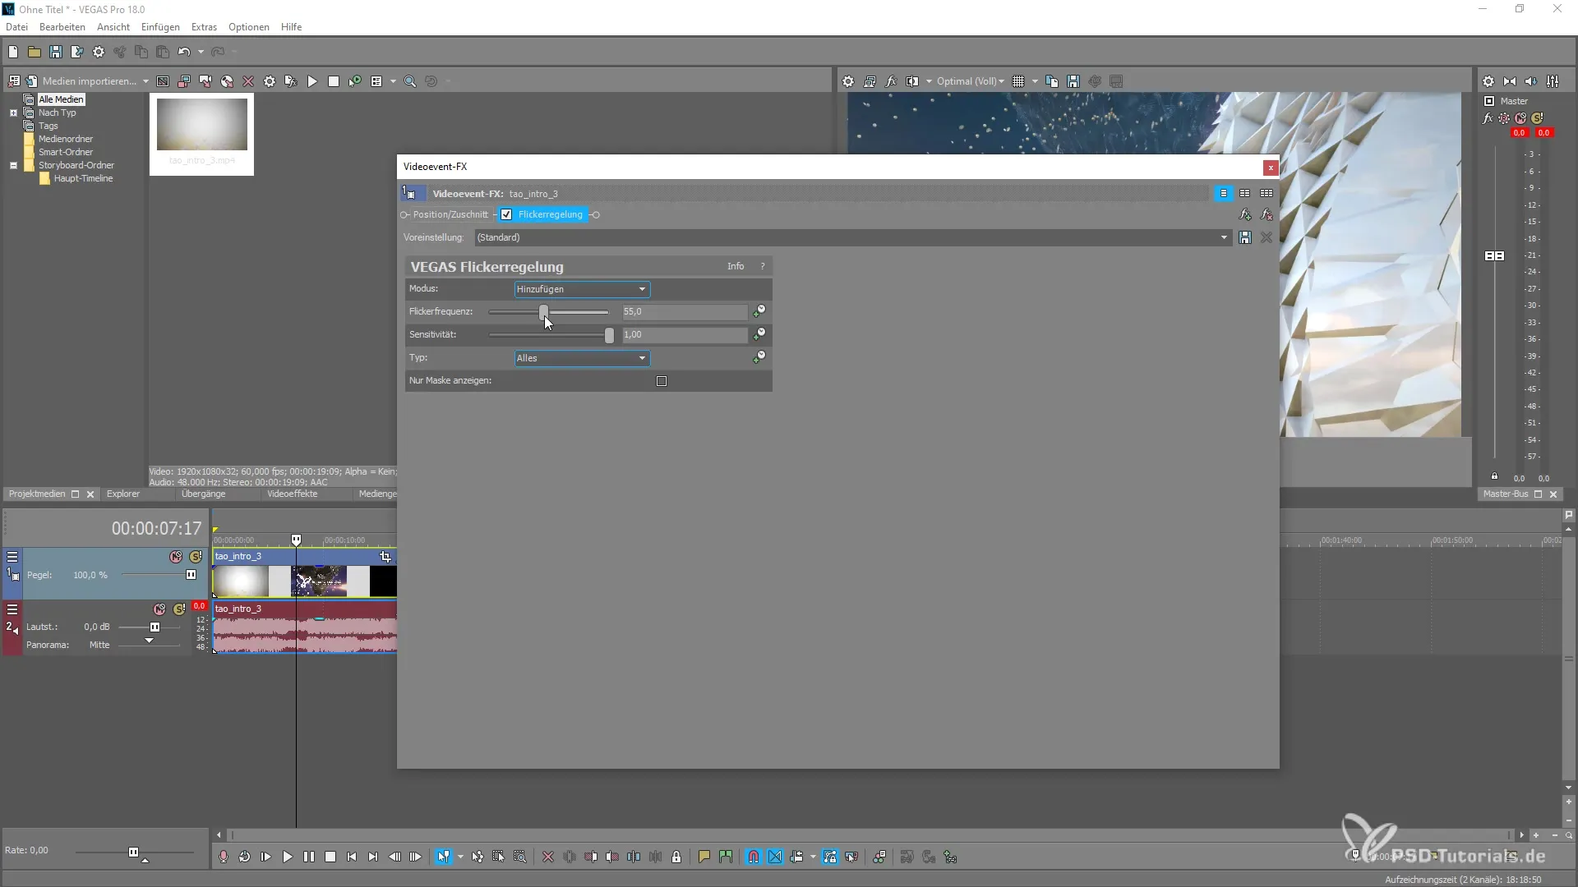Remove selected media with the red X
Viewport: 1578px width, 887px height.
coord(248,81)
